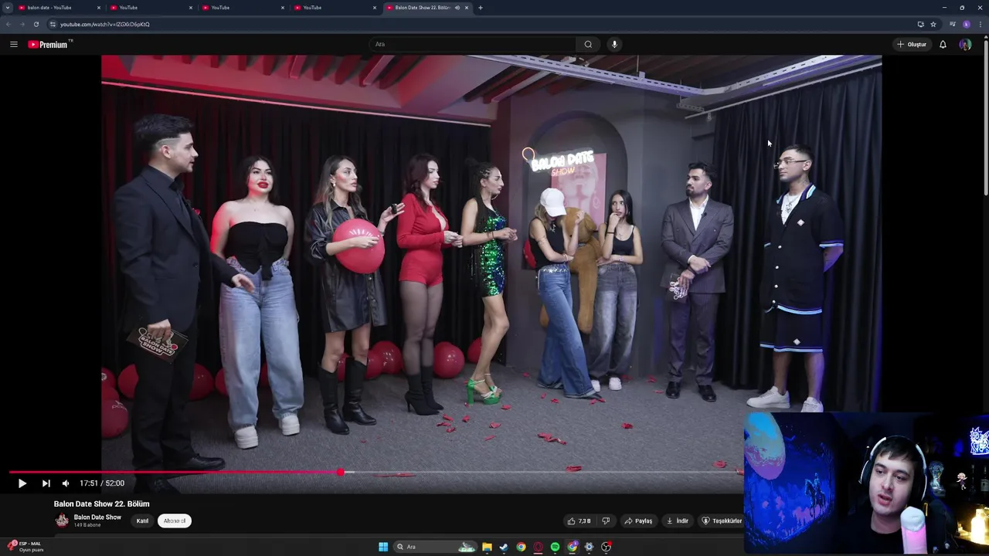Open a new browser tab
The width and height of the screenshot is (989, 556).
point(481,8)
